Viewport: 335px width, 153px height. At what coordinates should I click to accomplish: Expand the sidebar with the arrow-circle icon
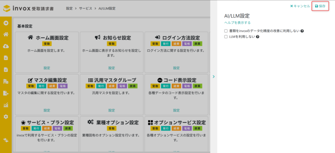point(6,23)
